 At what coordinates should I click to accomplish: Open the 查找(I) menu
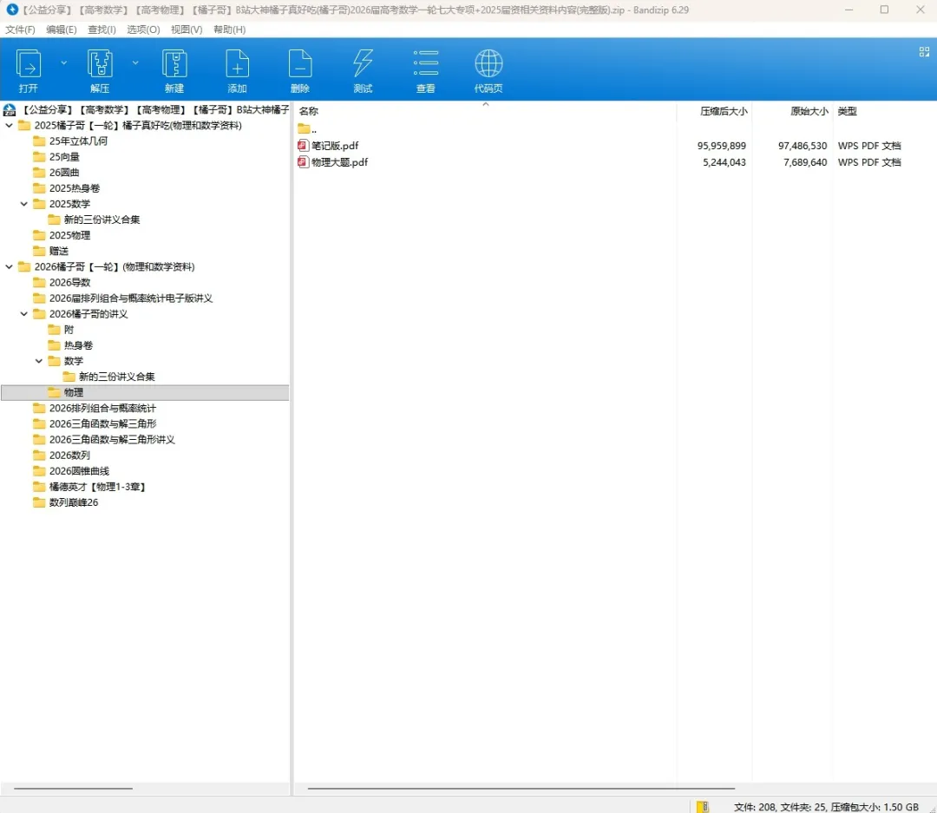pos(102,30)
